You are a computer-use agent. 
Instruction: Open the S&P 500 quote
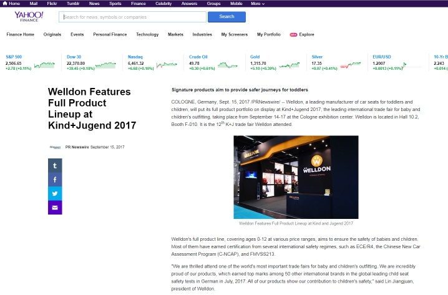(x=14, y=57)
